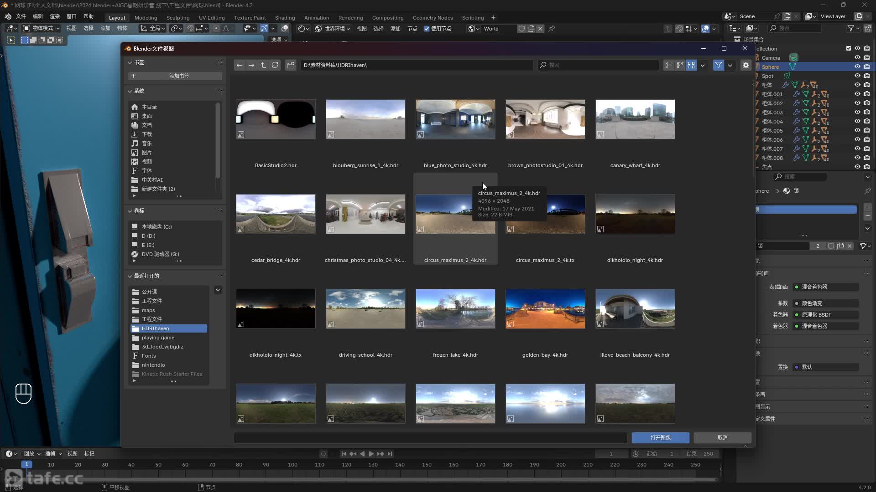Add a new workspace with plus icon
The image size is (876, 492).
point(493,18)
